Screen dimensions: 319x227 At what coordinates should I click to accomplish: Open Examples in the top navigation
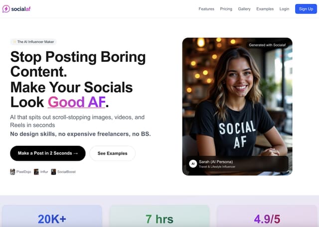click(x=265, y=9)
